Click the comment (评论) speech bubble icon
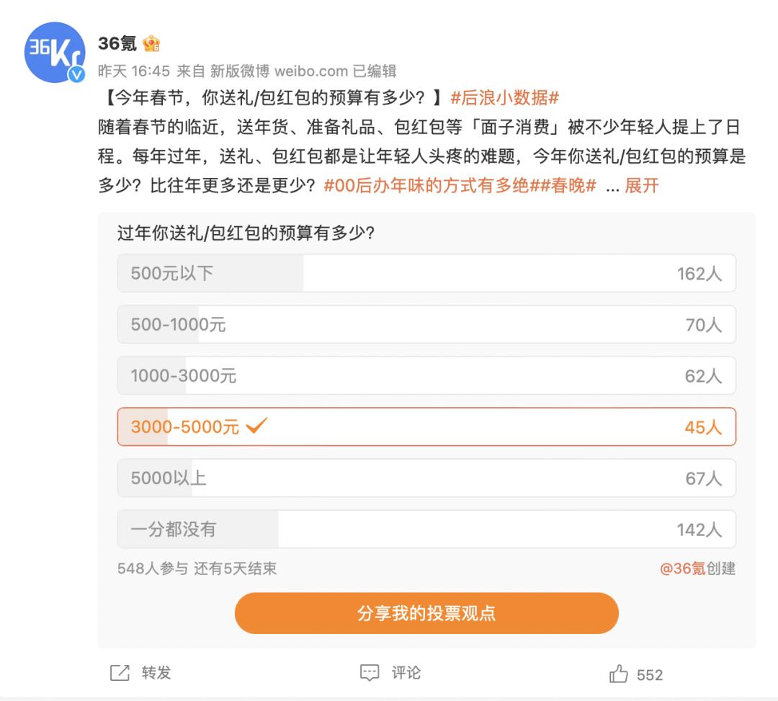The height and width of the screenshot is (701, 778). tap(369, 673)
